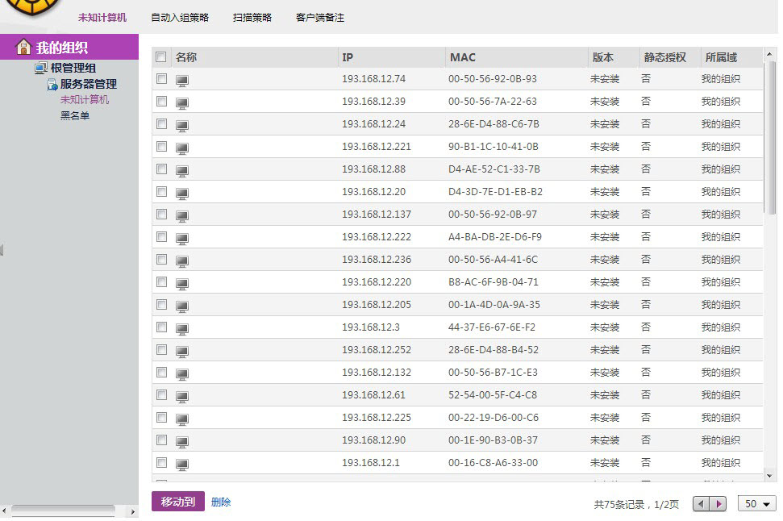
Task: Collapse the left sidebar panel handle
Action: [2, 250]
